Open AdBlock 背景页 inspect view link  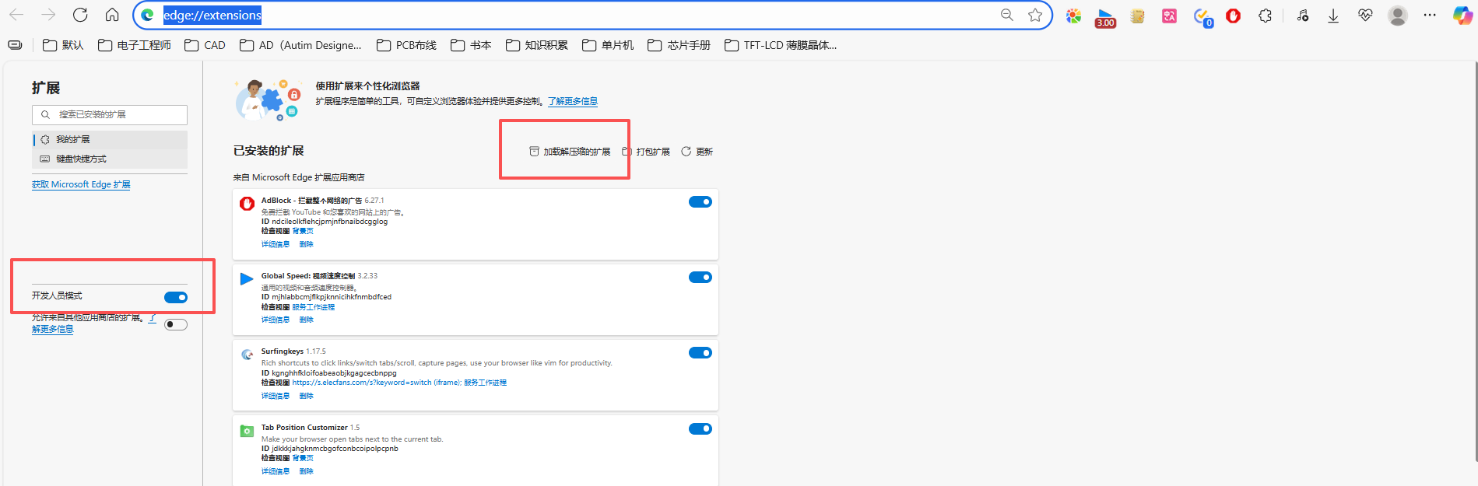pos(303,231)
